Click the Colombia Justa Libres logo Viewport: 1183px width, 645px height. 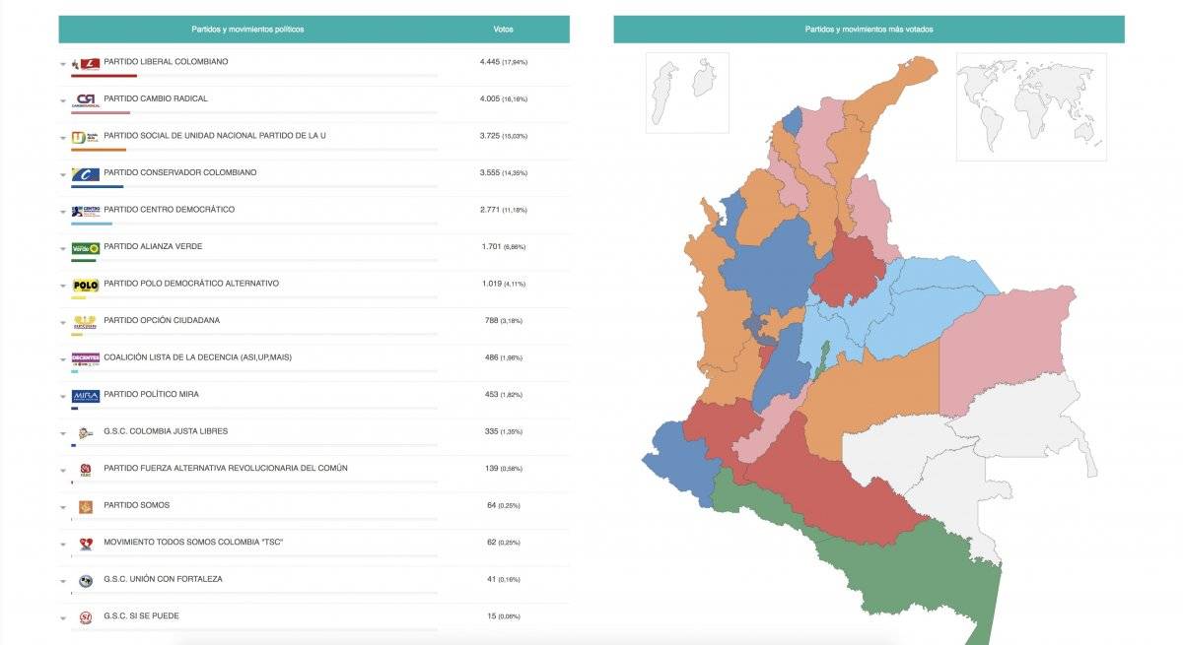point(86,432)
